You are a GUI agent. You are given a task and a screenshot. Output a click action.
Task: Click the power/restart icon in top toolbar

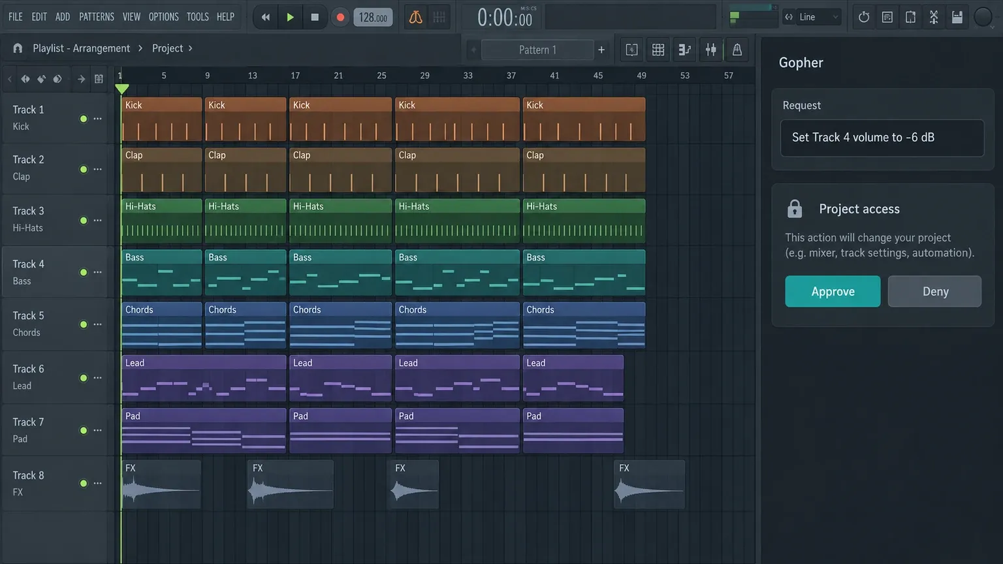coord(864,17)
